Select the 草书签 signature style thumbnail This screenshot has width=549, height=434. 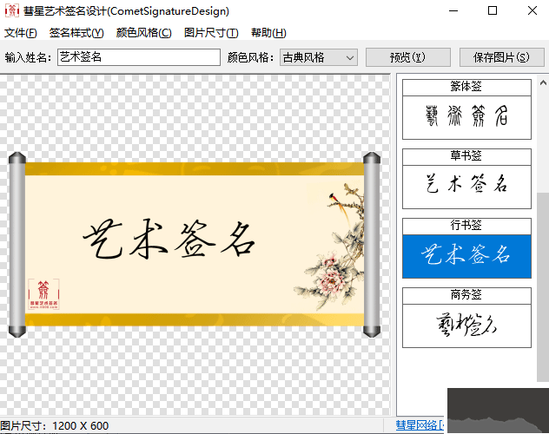[466, 183]
